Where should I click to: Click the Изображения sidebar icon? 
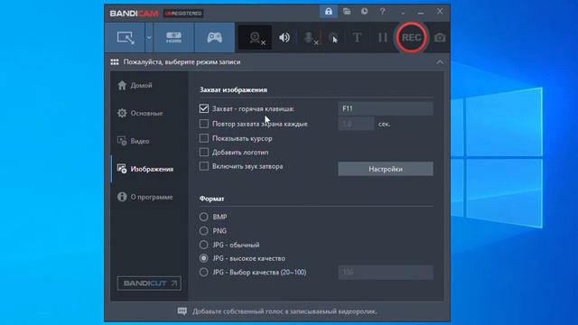[122, 169]
